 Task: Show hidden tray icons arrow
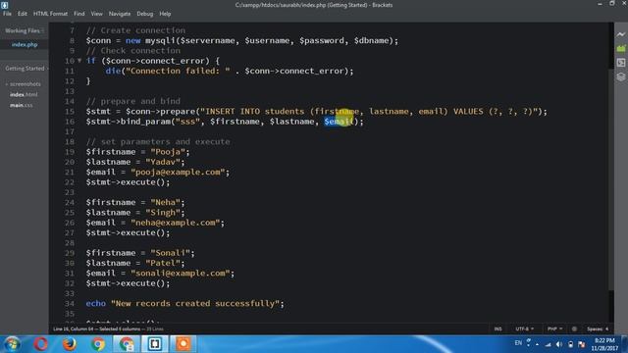pos(537,344)
